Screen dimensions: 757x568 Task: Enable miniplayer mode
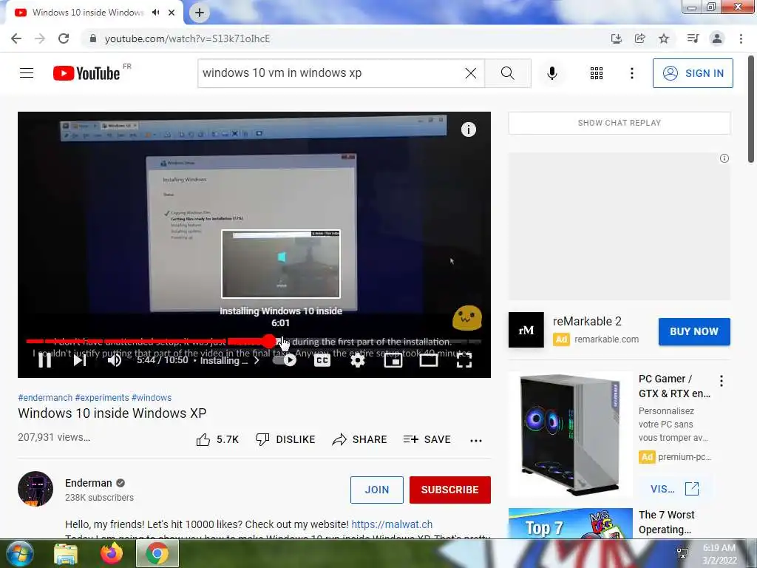click(393, 360)
